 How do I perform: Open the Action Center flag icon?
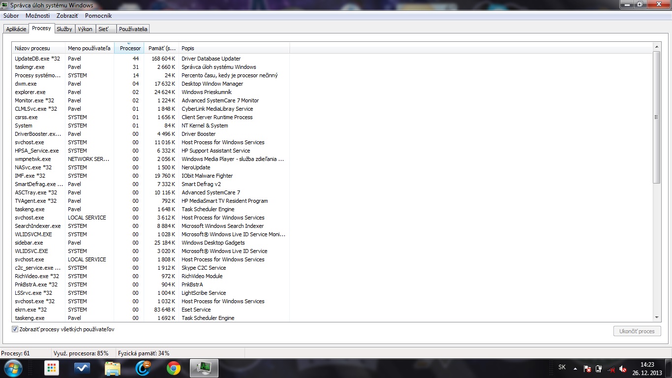(x=587, y=368)
